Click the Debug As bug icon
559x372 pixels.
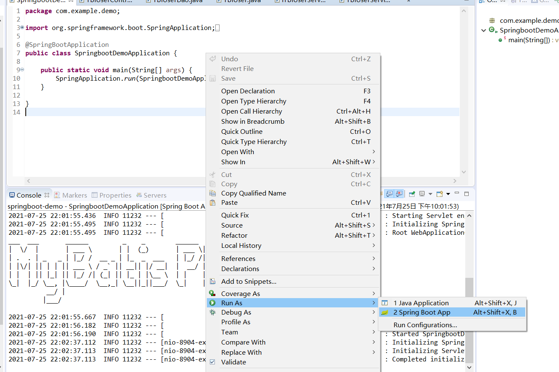point(213,312)
